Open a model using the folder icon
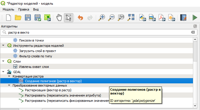 18,18
